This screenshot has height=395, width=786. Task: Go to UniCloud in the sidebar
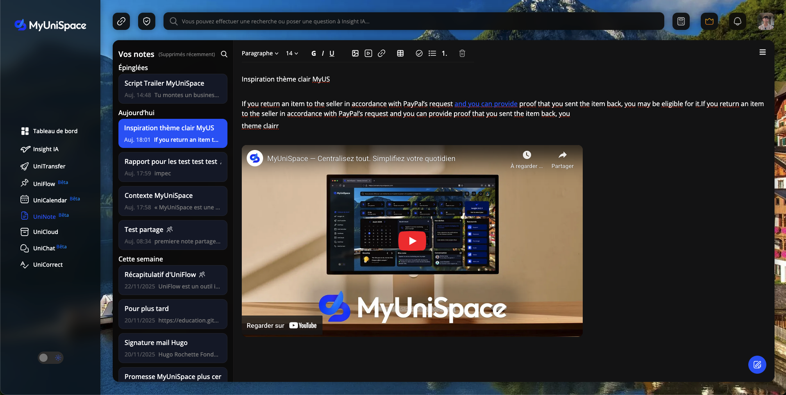[x=45, y=232]
